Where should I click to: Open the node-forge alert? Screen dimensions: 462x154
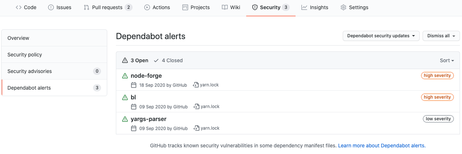(146, 76)
